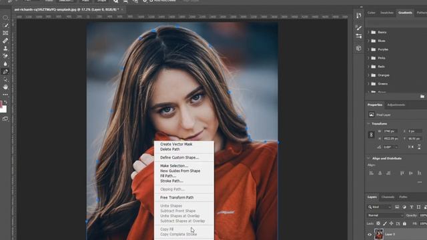Switch to the Channels tab
The width and height of the screenshot is (427, 240).
[x=388, y=197]
